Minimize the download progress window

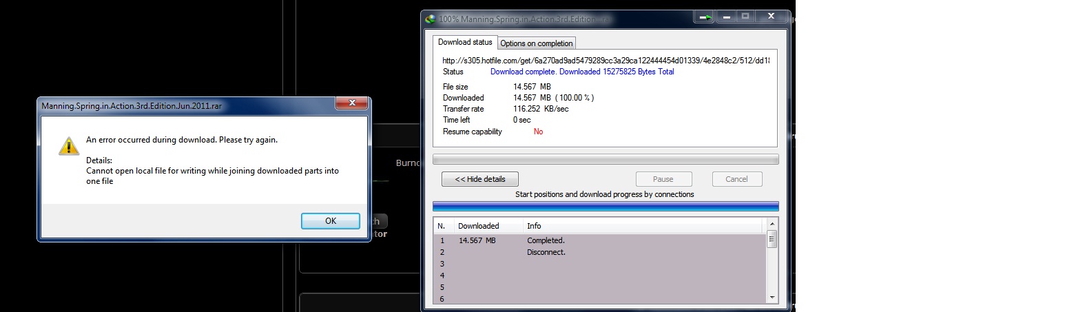point(725,17)
